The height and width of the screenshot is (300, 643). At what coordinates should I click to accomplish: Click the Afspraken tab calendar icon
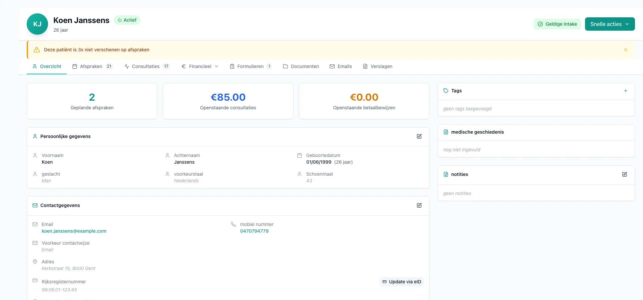75,66
